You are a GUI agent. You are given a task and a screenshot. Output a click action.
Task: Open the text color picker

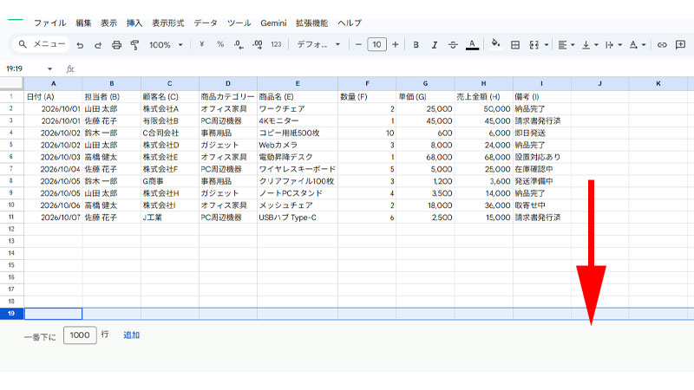point(472,45)
